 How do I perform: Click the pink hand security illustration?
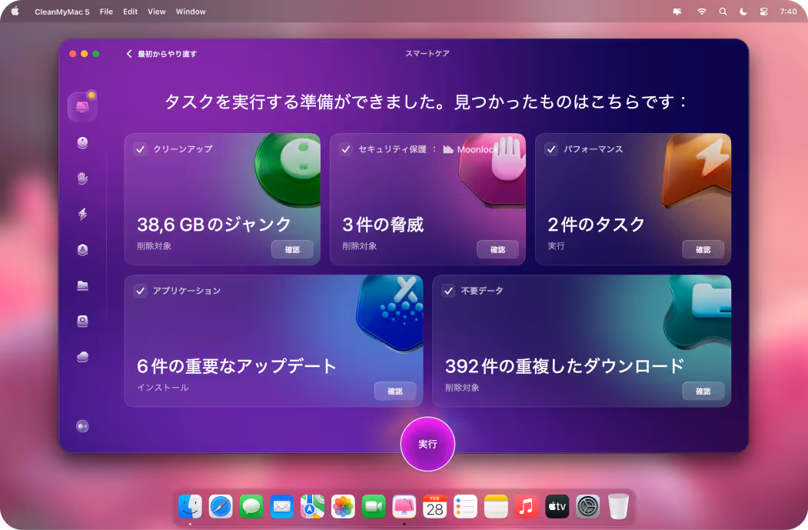coord(493,169)
